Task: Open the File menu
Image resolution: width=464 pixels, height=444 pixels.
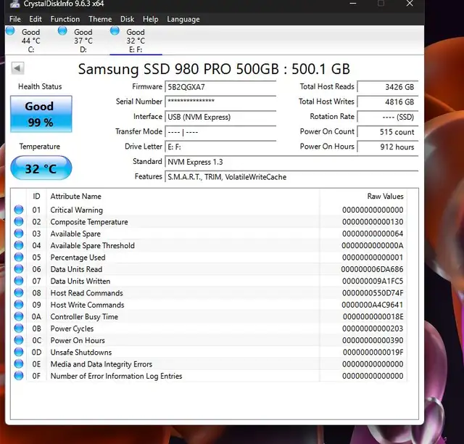Action: 14,20
